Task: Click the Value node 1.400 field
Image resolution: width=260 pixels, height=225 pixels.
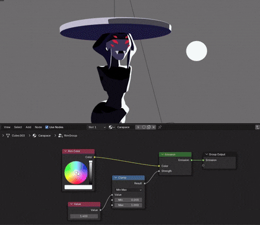Action: [84, 216]
